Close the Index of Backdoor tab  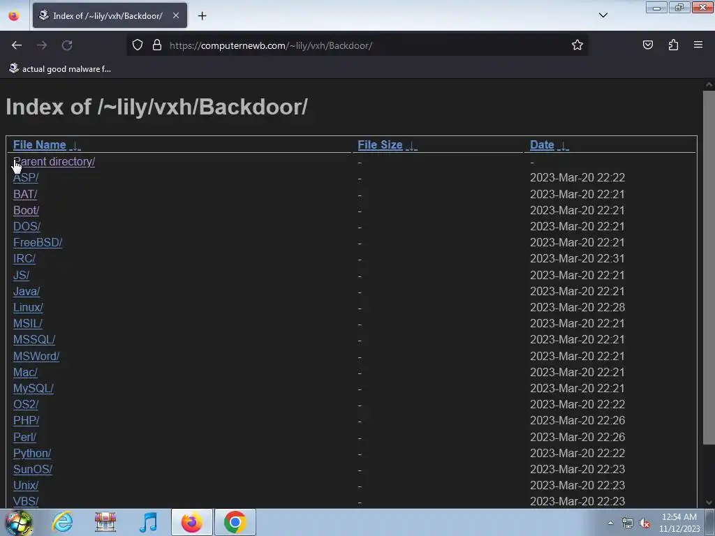(175, 15)
